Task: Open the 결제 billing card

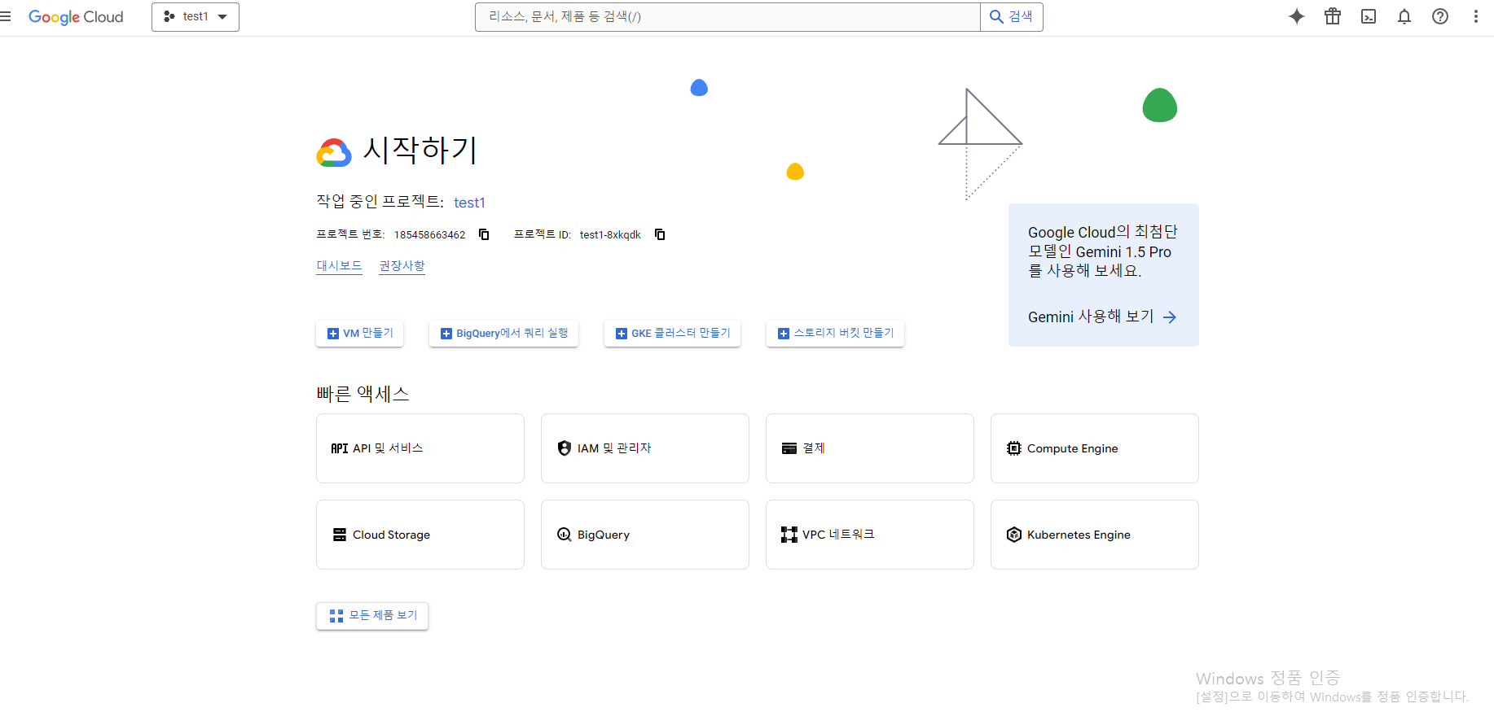Action: tap(870, 448)
